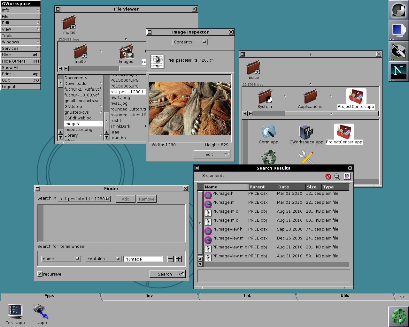Open the 'contains' condition dropdown
409x327 pixels.
[103, 259]
